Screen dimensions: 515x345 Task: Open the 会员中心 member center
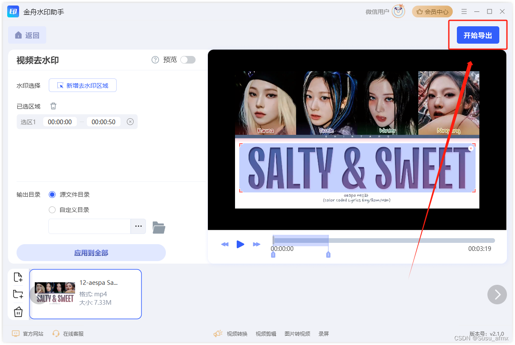tap(432, 12)
